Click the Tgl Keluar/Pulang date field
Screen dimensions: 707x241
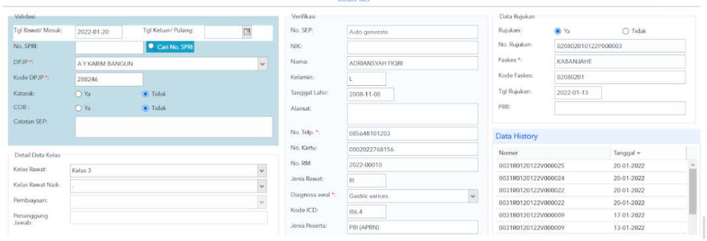pos(224,32)
